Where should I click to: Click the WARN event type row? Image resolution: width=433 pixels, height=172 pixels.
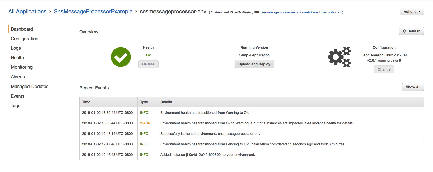click(x=145, y=123)
